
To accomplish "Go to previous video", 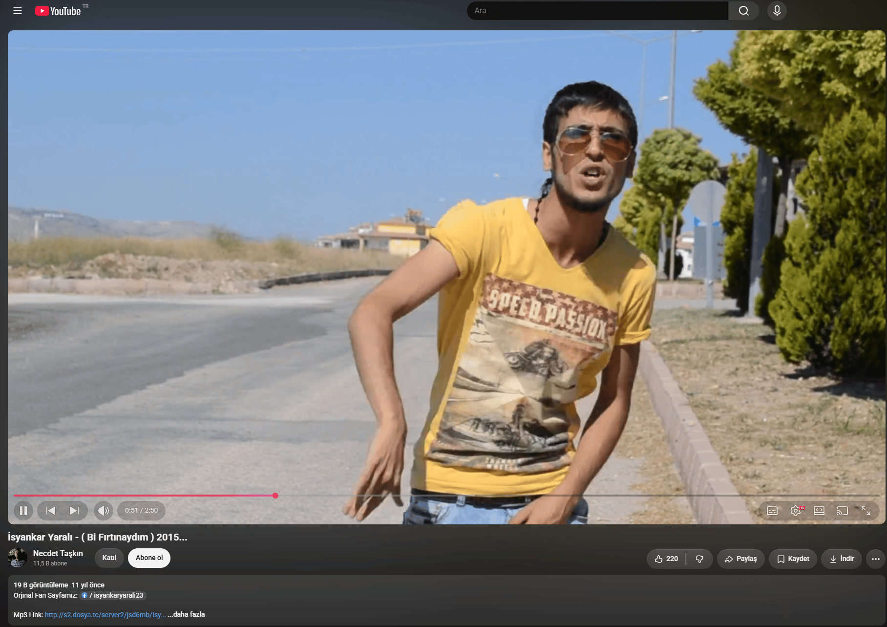I will pos(51,511).
